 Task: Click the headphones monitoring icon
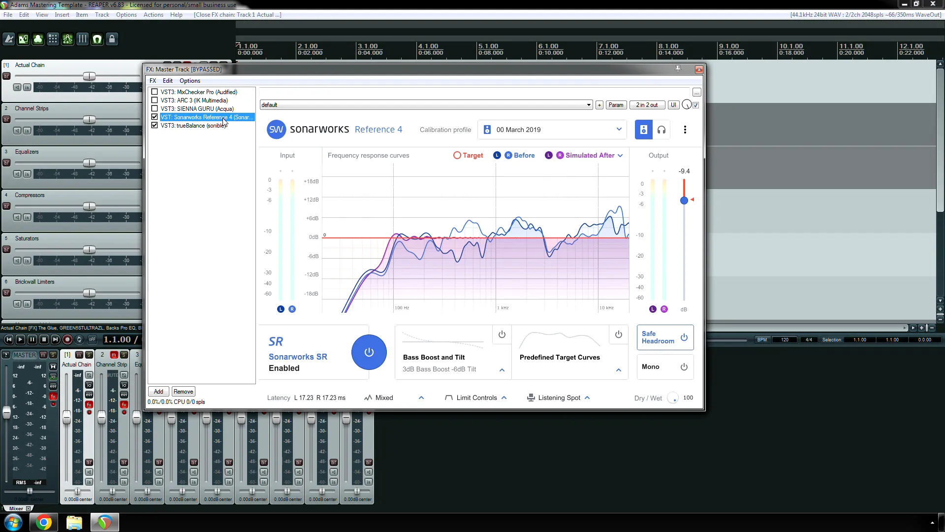[662, 129]
